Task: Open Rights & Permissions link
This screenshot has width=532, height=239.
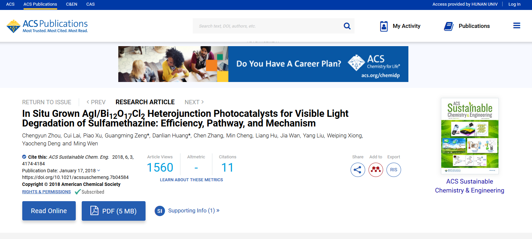Action: [47, 192]
